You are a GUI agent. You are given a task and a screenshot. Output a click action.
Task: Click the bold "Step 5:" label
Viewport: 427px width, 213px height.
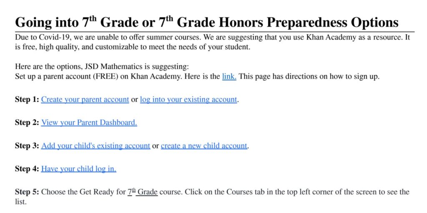point(27,192)
